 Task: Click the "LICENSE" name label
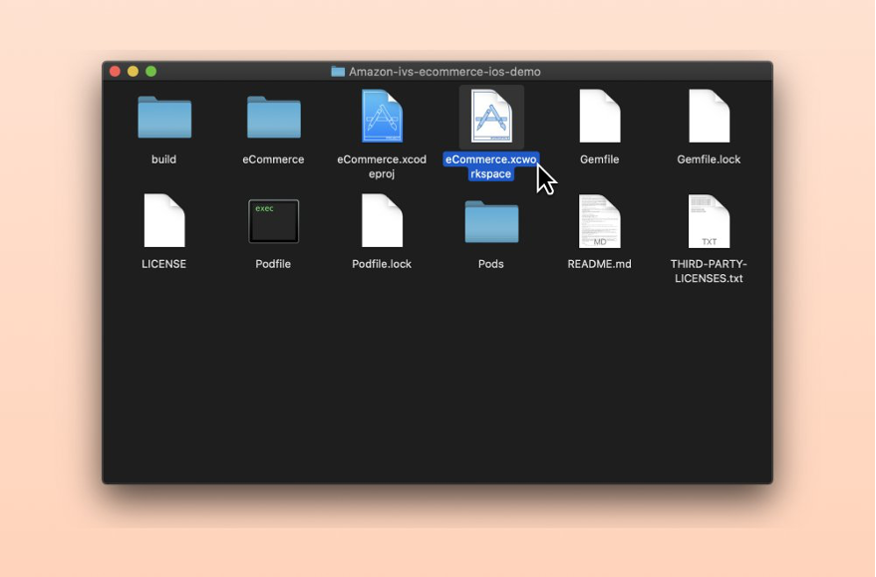(163, 264)
